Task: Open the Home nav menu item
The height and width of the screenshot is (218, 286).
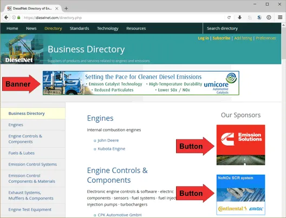Action: 12,29
